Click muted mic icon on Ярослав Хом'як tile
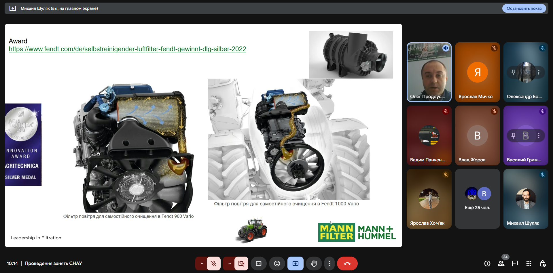The height and width of the screenshot is (273, 553). (446, 175)
